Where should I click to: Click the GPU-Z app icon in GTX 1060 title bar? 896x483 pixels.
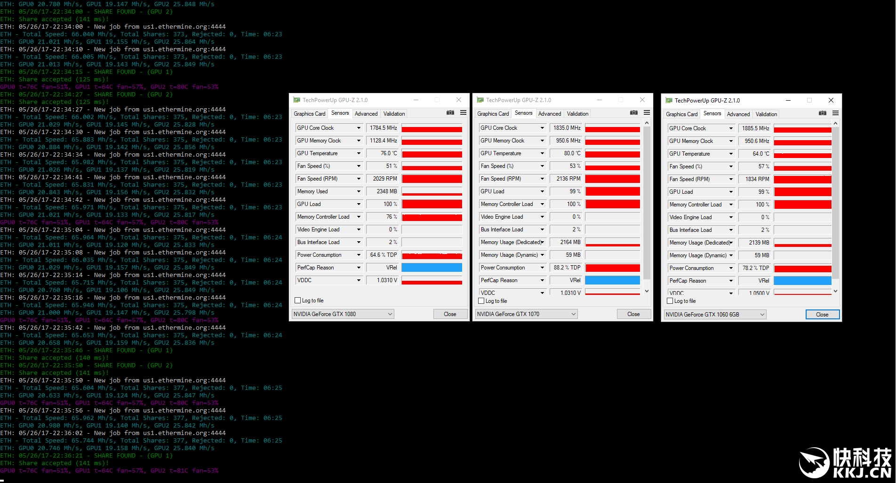pos(669,101)
